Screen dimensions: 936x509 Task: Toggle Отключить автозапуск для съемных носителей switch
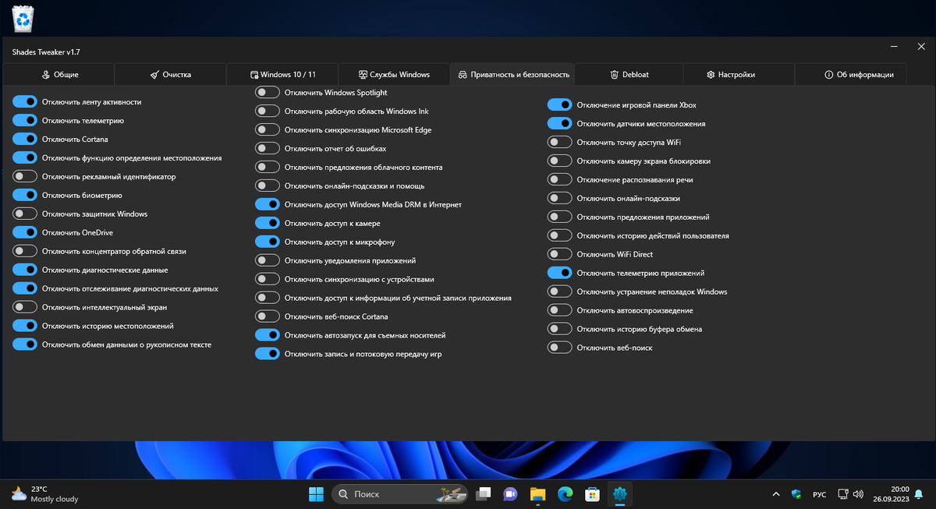268,335
